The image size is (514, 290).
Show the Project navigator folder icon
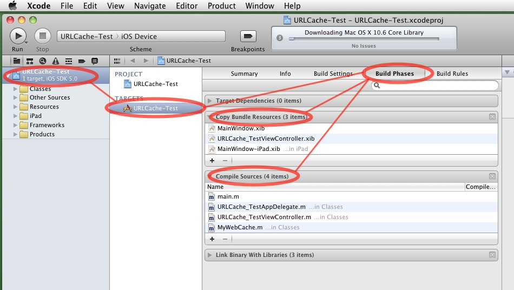(17, 61)
